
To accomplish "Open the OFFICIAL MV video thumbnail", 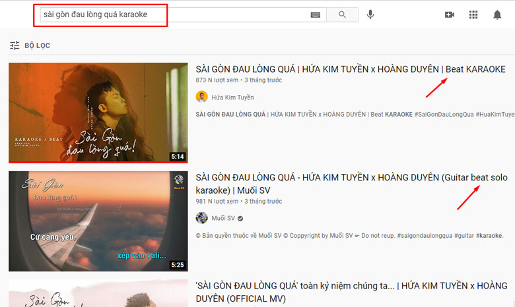I will pyautogui.click(x=98, y=293).
